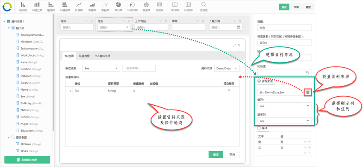
Task: Focus the 標題 input containing 性別
Action: 284,28
